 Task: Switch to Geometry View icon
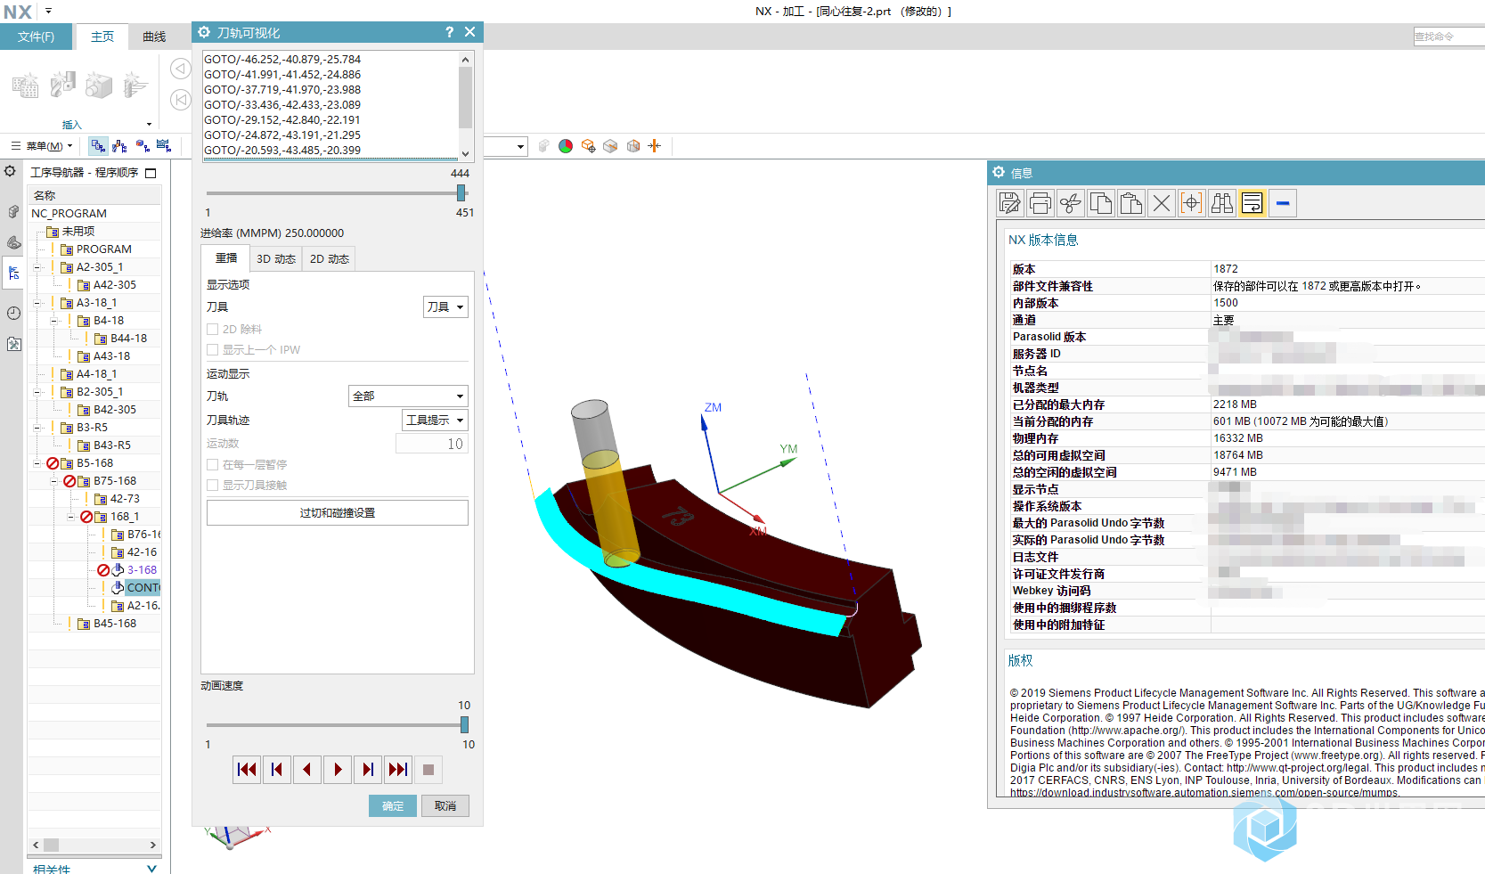(143, 146)
